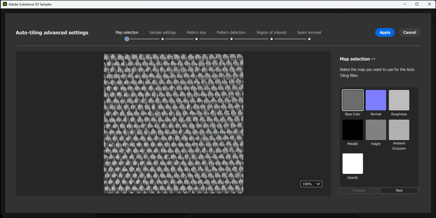
Task: Select the Normal map thumbnail
Action: (x=376, y=100)
